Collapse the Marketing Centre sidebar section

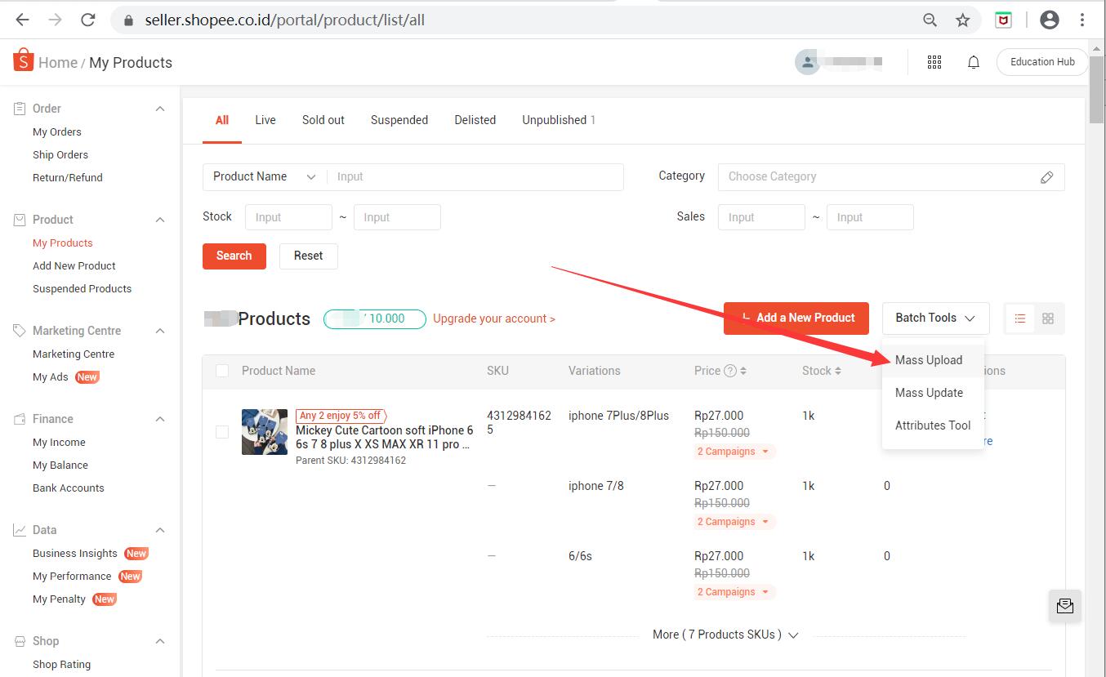click(x=160, y=331)
